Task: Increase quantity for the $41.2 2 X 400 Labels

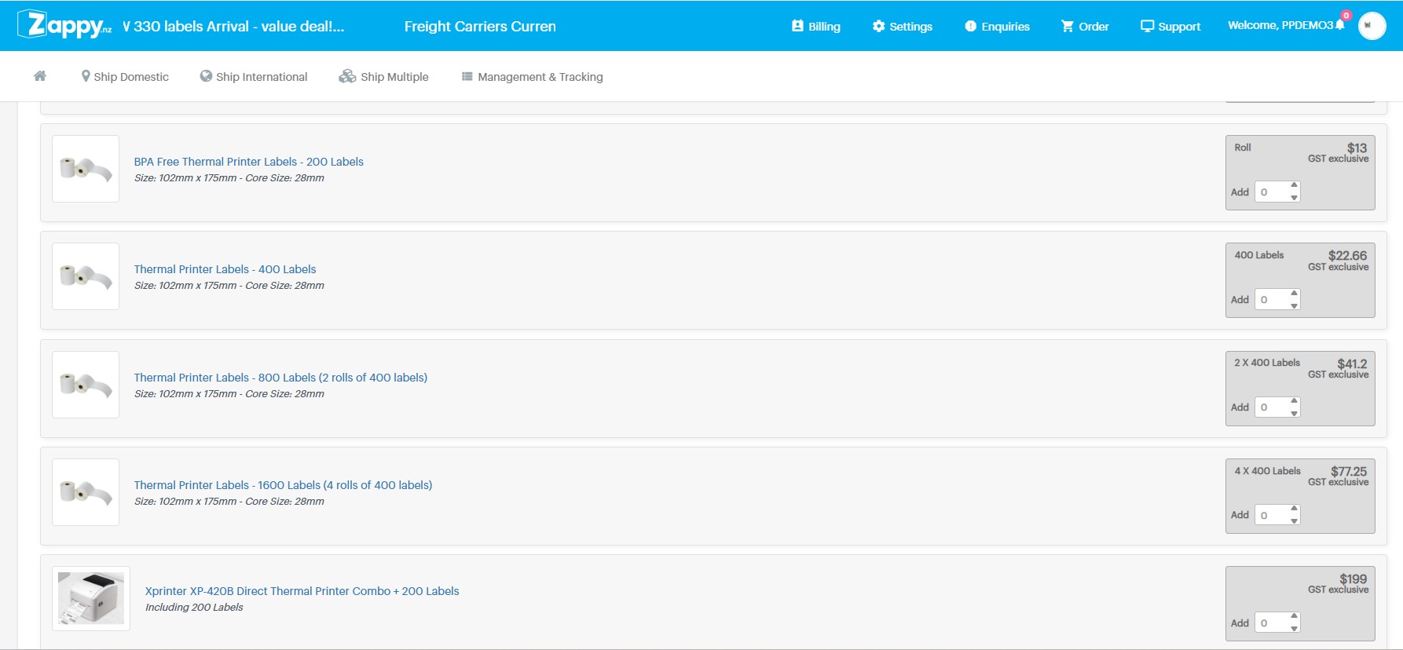Action: coord(1294,401)
